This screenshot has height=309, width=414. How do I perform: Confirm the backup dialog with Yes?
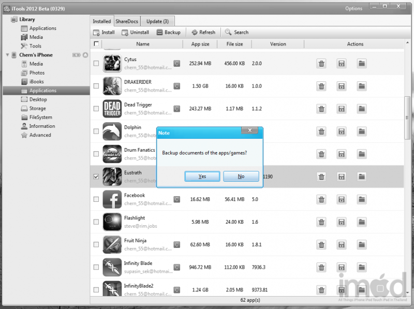click(x=202, y=176)
